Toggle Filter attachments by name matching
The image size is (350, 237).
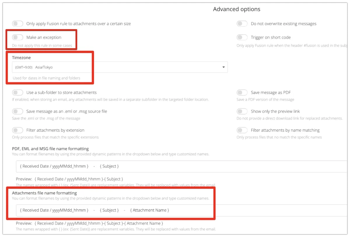click(x=242, y=130)
